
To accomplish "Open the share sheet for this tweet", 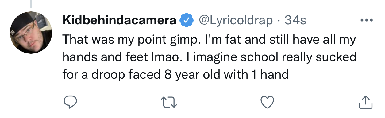I will [x=365, y=102].
